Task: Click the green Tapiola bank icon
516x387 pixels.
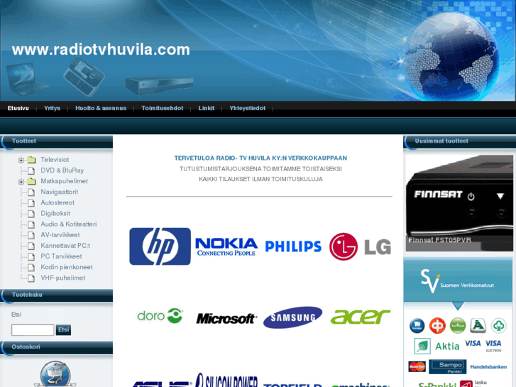Action: [x=458, y=326]
